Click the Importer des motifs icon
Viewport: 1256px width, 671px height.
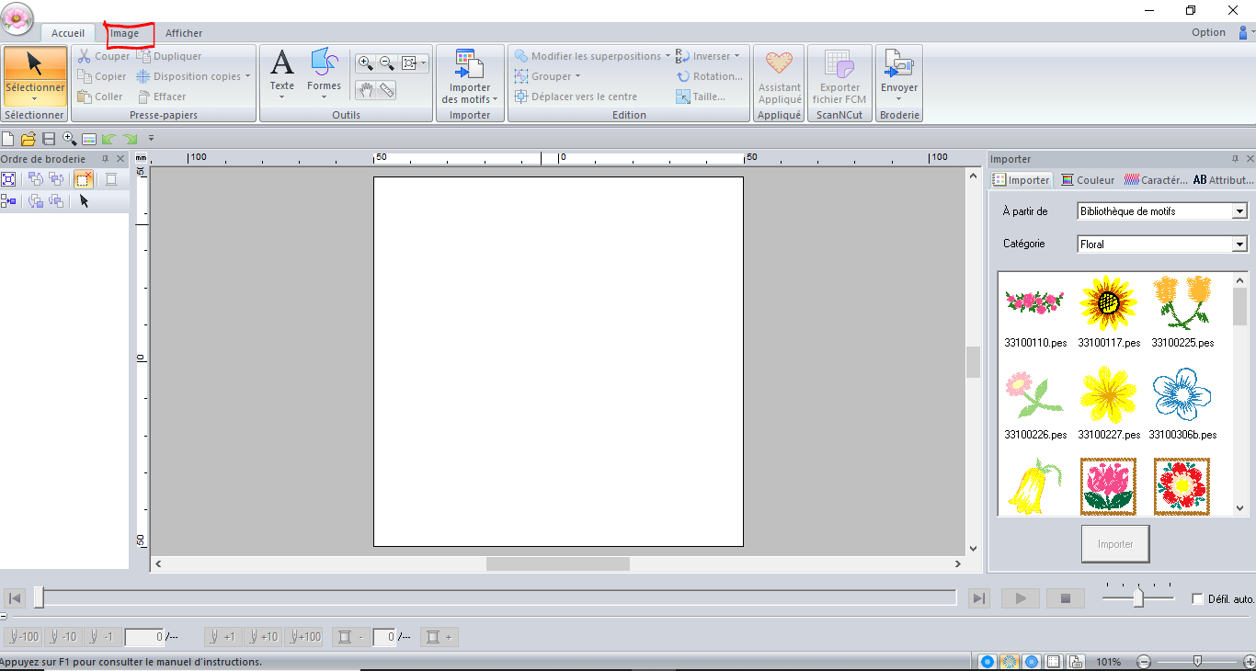coord(470,75)
